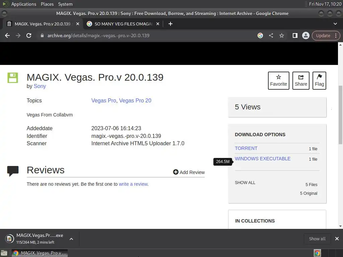Close the MAGIX Vegas Pro tab

78,24
